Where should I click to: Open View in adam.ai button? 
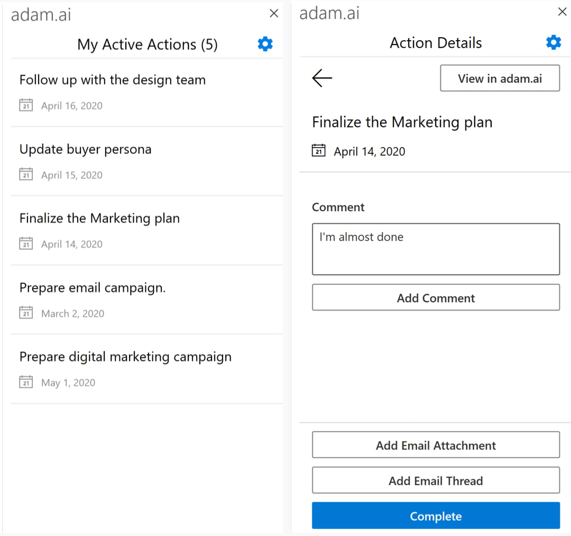pyautogui.click(x=500, y=78)
